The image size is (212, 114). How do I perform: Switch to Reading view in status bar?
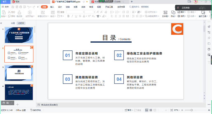(155, 110)
